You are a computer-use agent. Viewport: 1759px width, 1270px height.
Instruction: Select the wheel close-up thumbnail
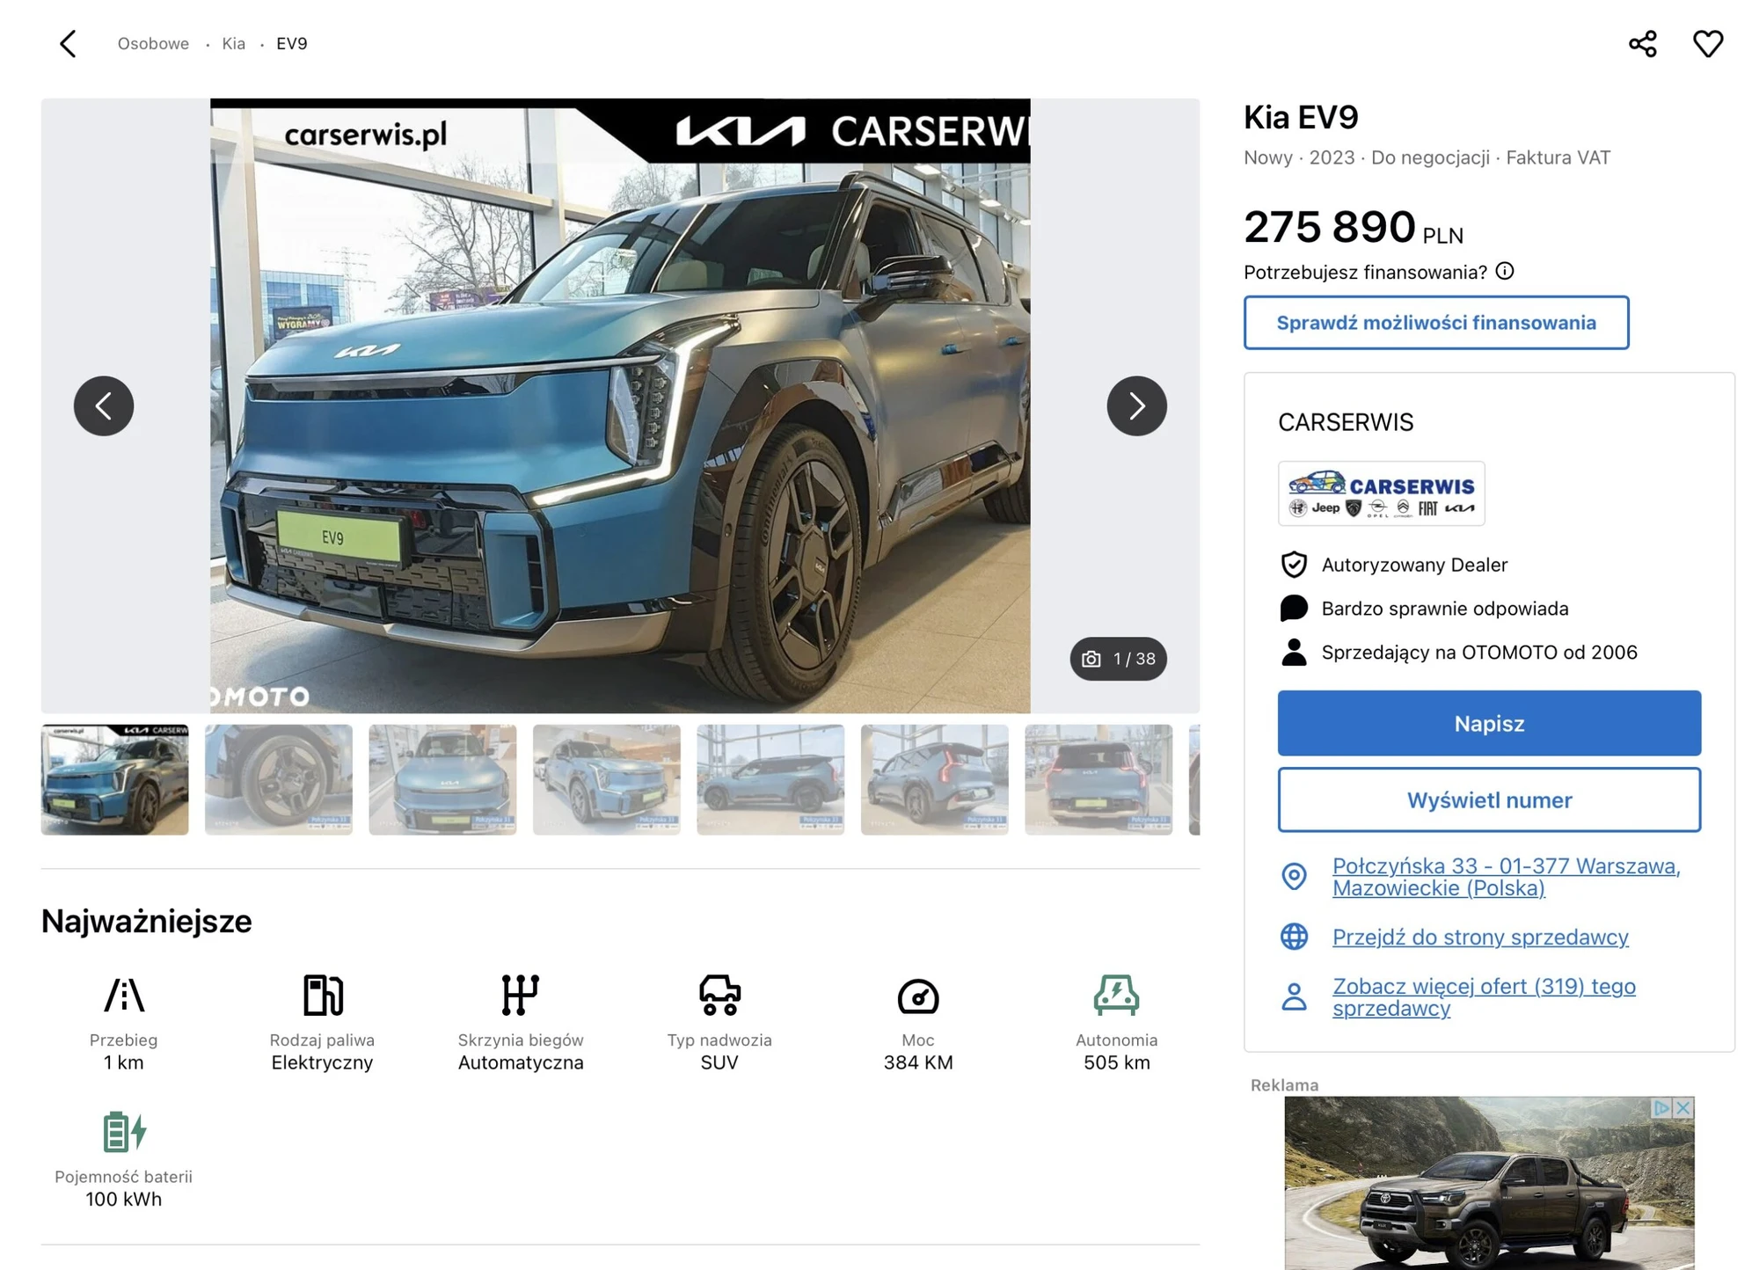[279, 779]
